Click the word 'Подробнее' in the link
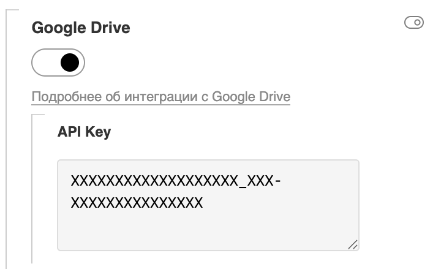441x269 pixels. (x=61, y=97)
